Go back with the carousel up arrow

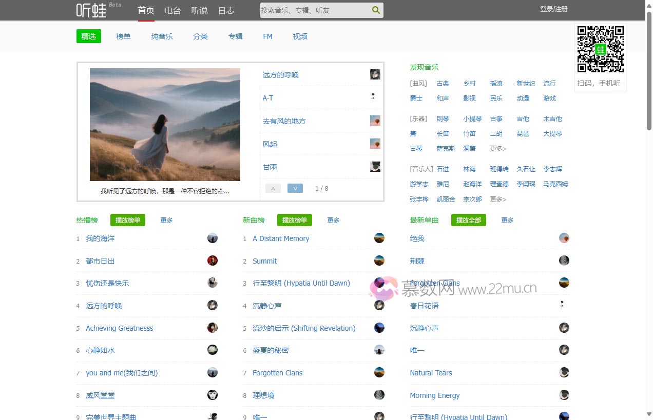(x=273, y=188)
